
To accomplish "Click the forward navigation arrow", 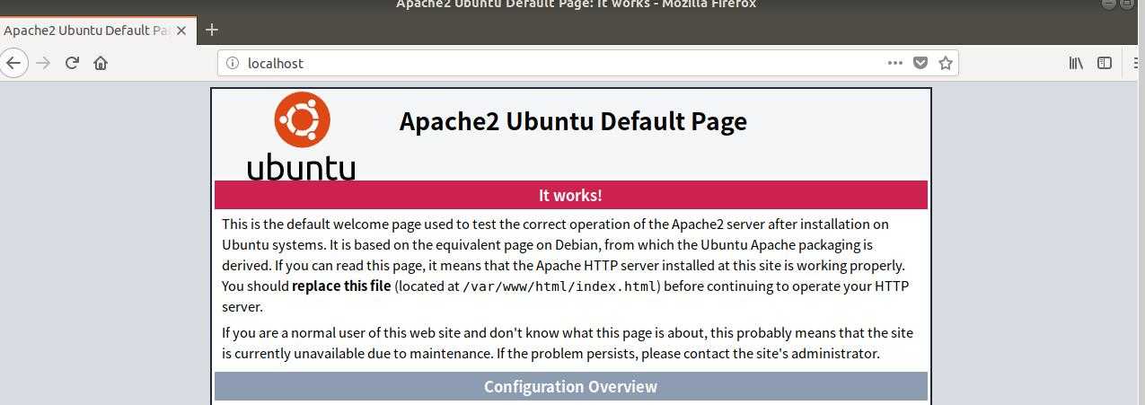I will (x=43, y=63).
